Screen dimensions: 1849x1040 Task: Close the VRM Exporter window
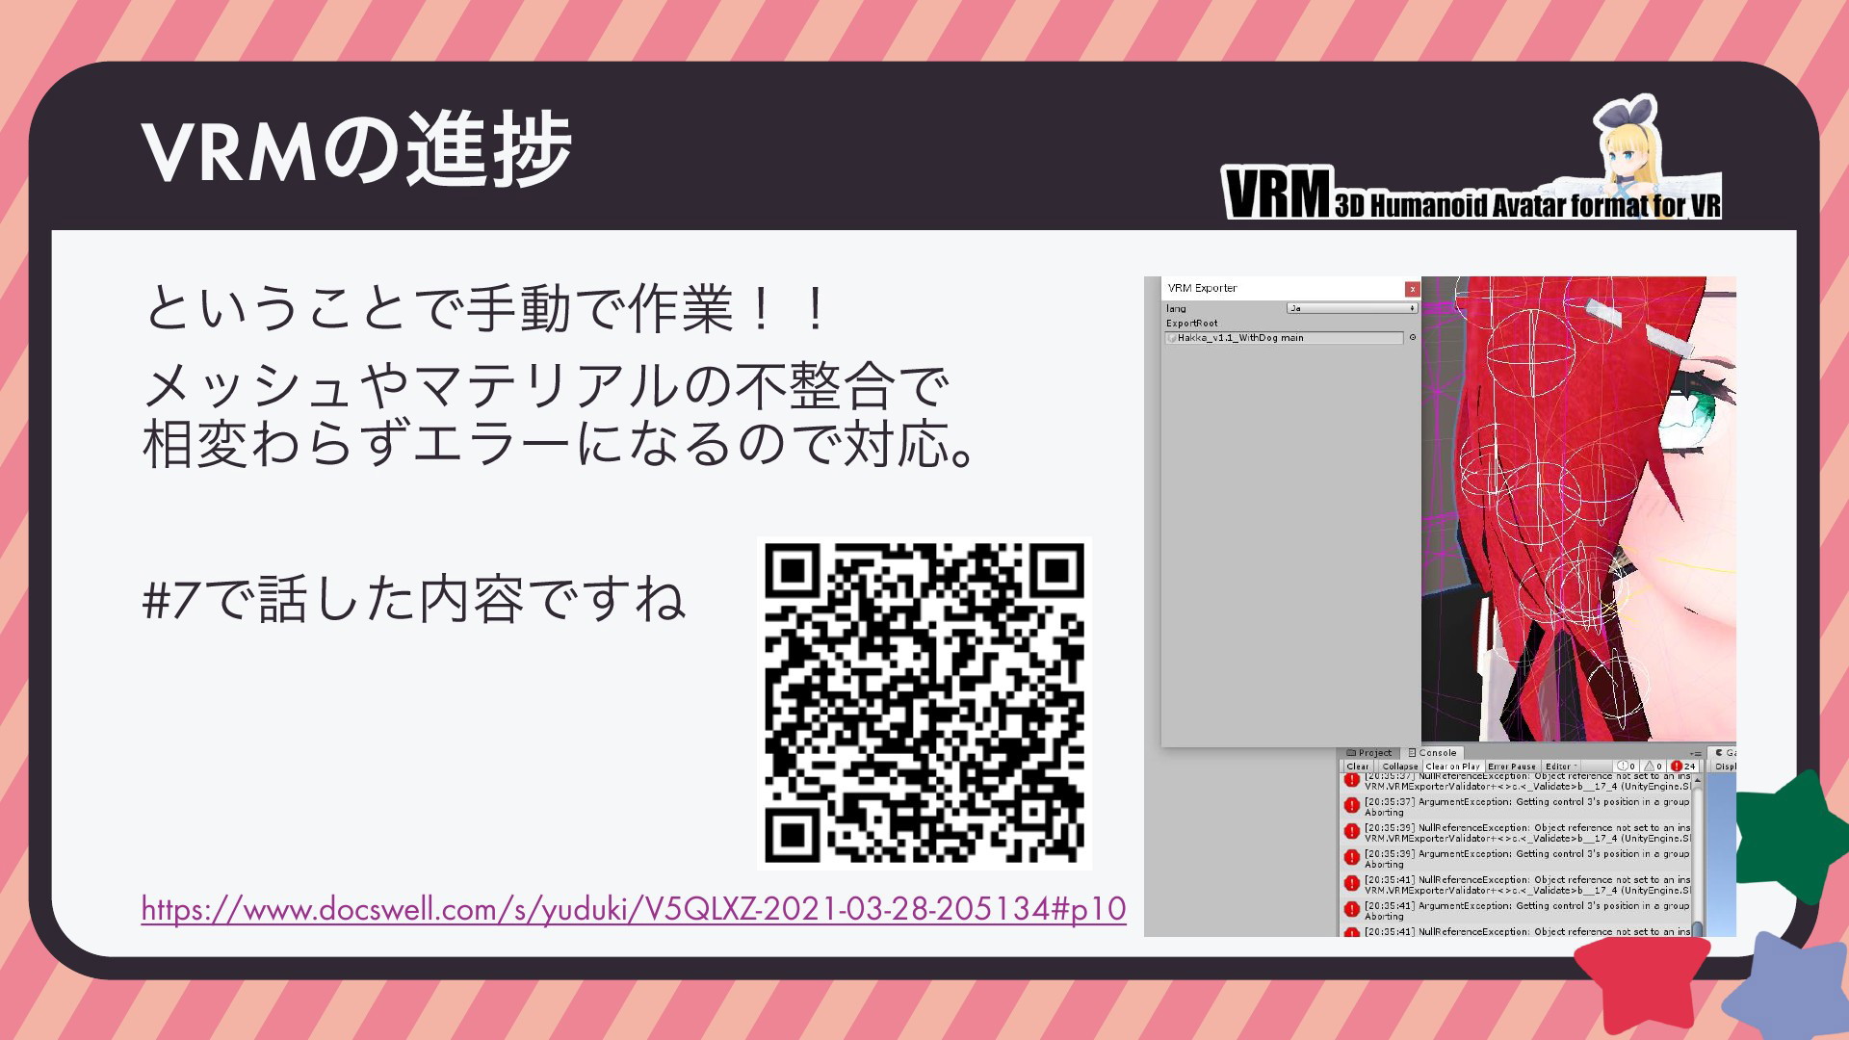point(1412,289)
